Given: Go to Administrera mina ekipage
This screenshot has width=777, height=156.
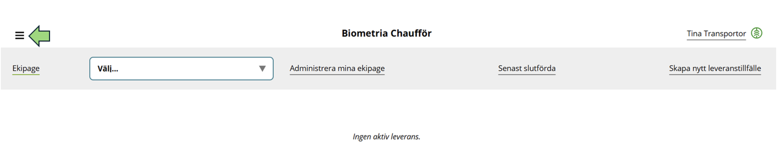Looking at the screenshot, I should pyautogui.click(x=337, y=69).
